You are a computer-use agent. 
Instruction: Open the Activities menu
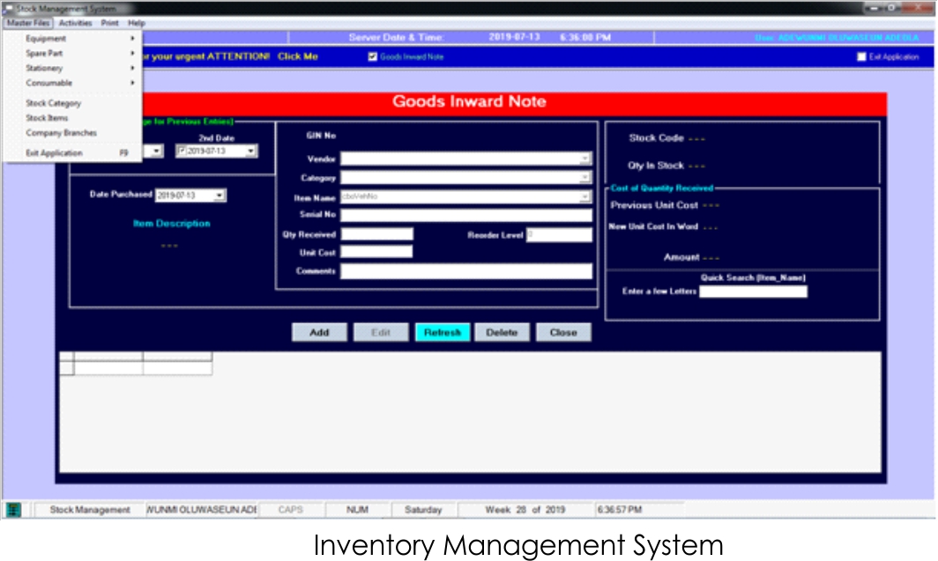75,23
